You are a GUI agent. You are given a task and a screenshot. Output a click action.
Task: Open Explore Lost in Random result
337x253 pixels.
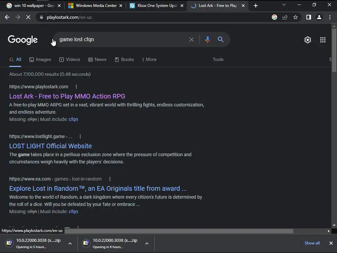[x=98, y=188]
